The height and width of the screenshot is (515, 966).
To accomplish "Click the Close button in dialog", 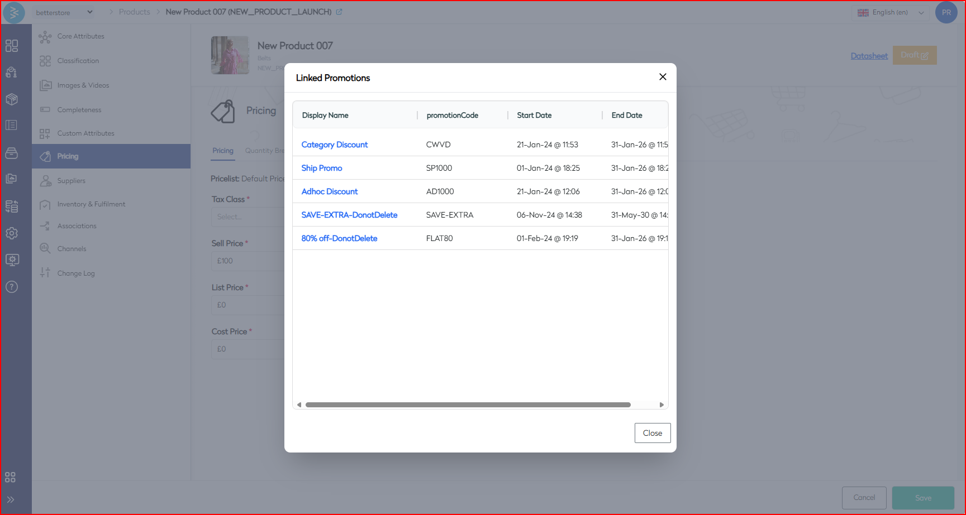I will point(652,433).
